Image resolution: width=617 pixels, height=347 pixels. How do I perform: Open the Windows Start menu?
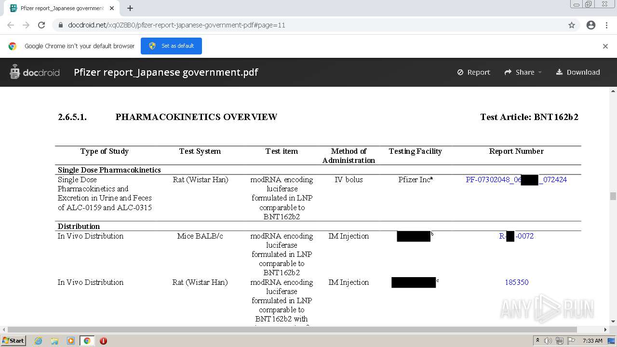13,341
